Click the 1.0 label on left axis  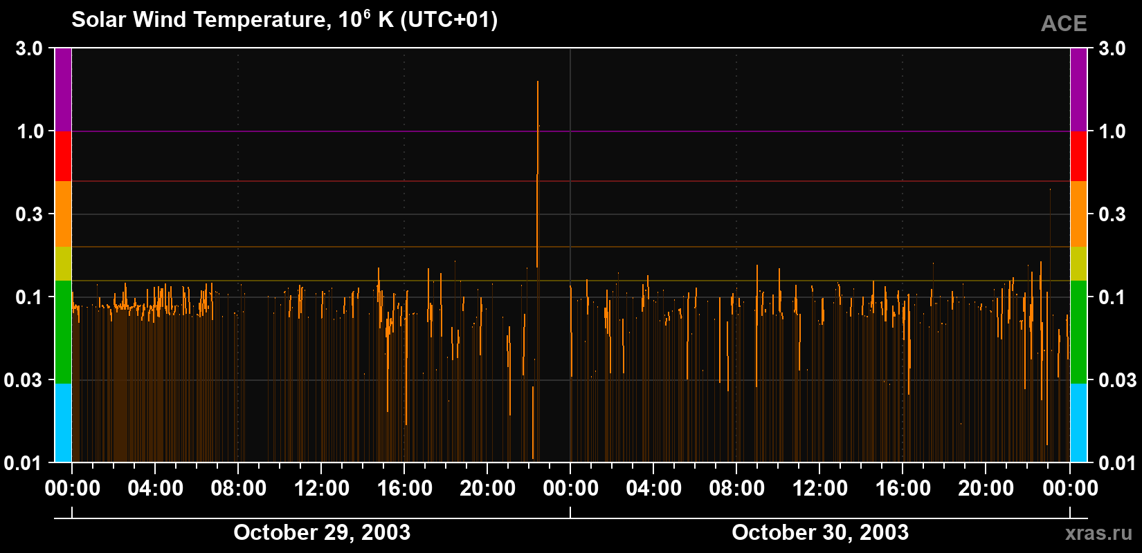coord(30,131)
